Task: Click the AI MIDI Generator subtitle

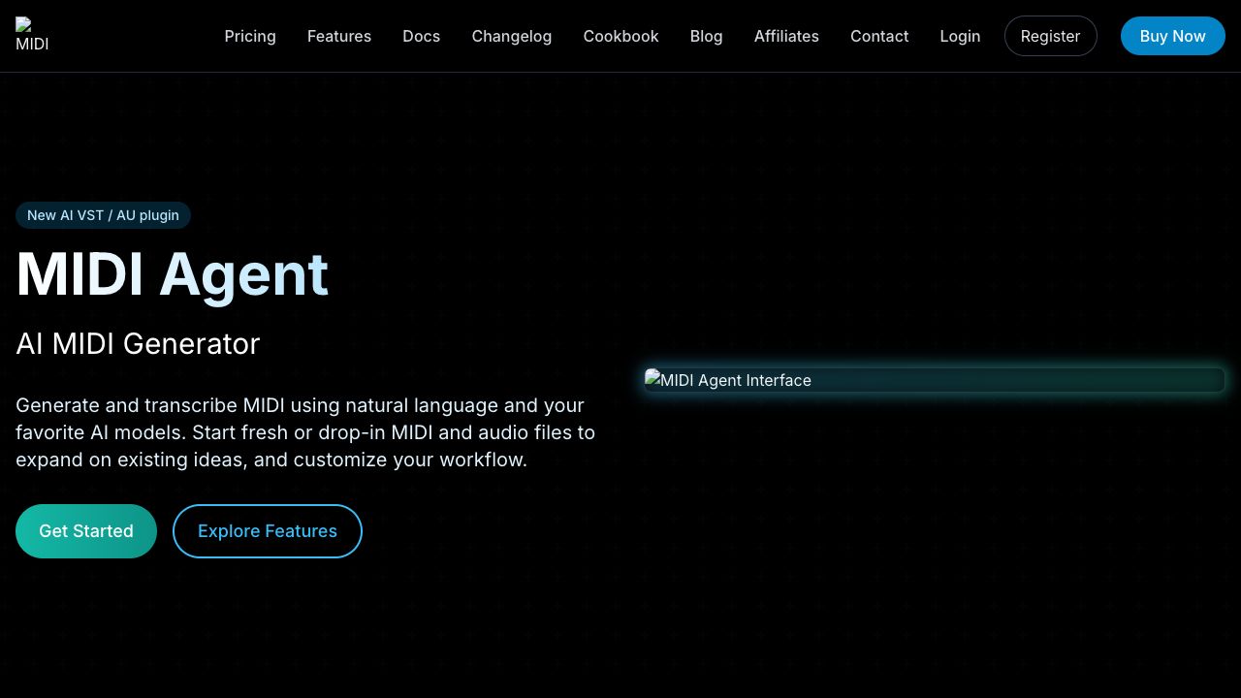Action: pos(138,344)
